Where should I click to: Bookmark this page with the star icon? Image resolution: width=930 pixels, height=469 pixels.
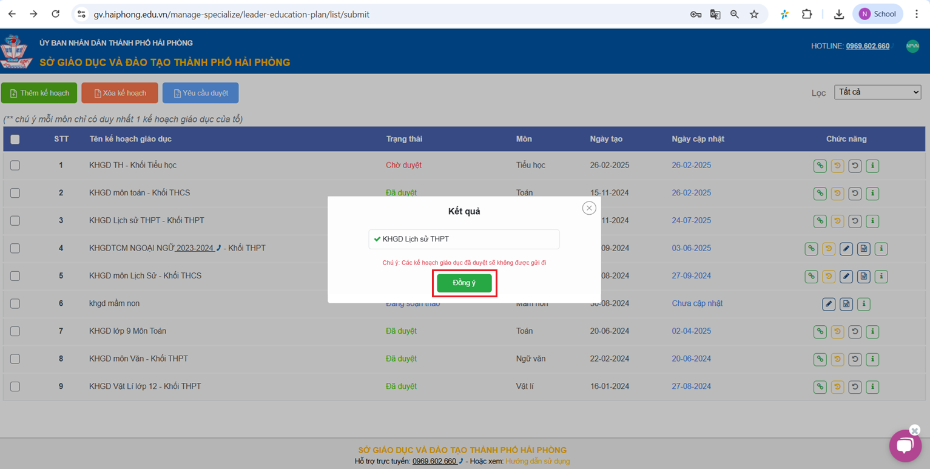coord(754,14)
